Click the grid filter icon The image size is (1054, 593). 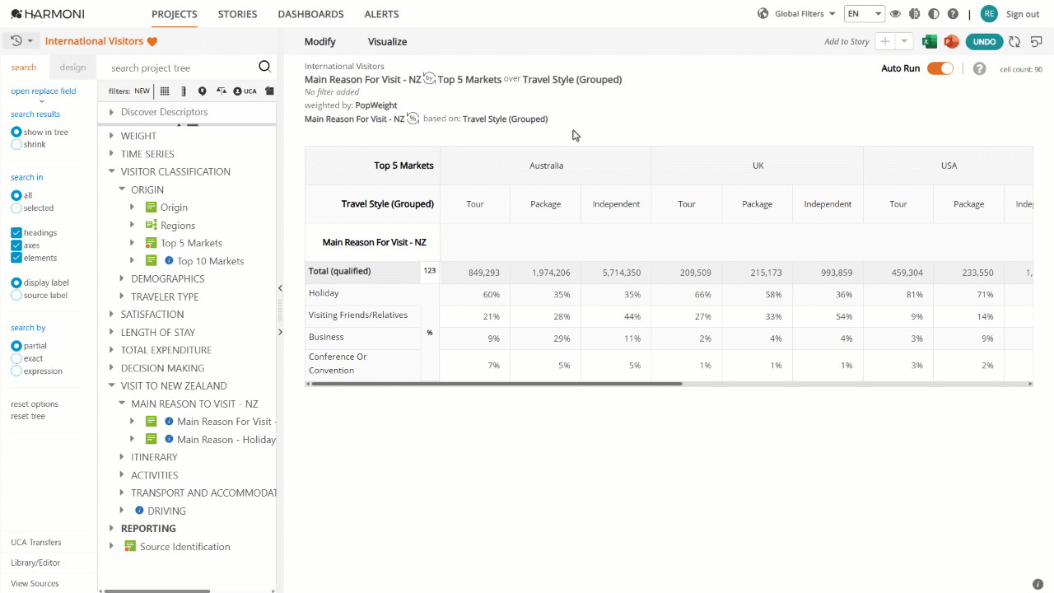165,91
